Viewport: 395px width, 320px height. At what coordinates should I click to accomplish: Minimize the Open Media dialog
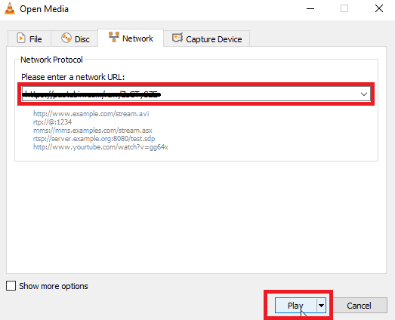point(310,8)
